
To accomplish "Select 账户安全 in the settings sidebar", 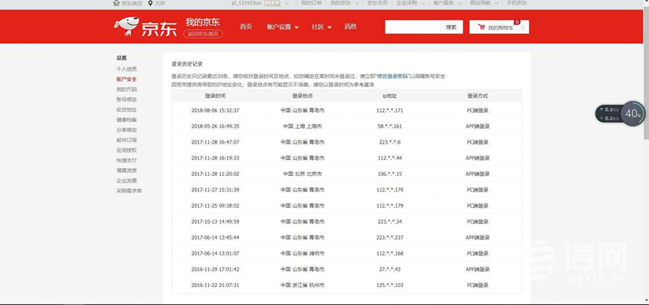I will point(127,79).
